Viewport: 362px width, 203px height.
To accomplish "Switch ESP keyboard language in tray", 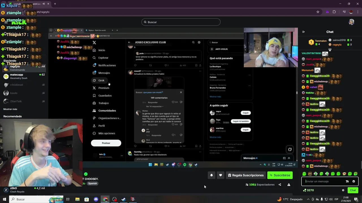I will pos(336,199).
